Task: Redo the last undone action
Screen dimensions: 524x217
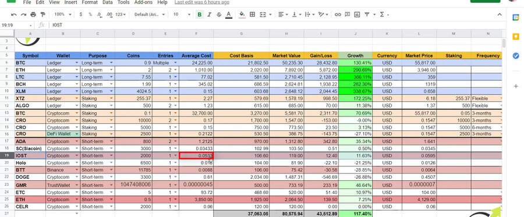Action: point(23,15)
